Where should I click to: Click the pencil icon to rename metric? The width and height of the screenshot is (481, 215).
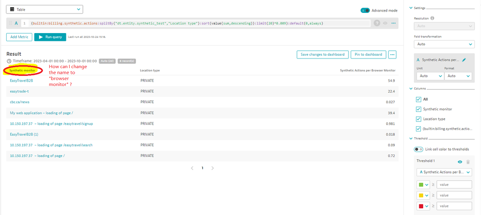point(464,60)
